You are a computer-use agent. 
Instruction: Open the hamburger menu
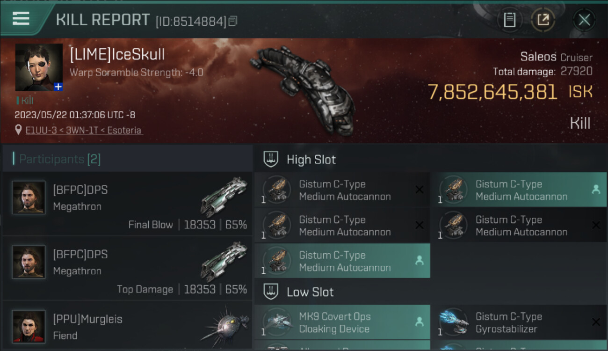pos(21,18)
